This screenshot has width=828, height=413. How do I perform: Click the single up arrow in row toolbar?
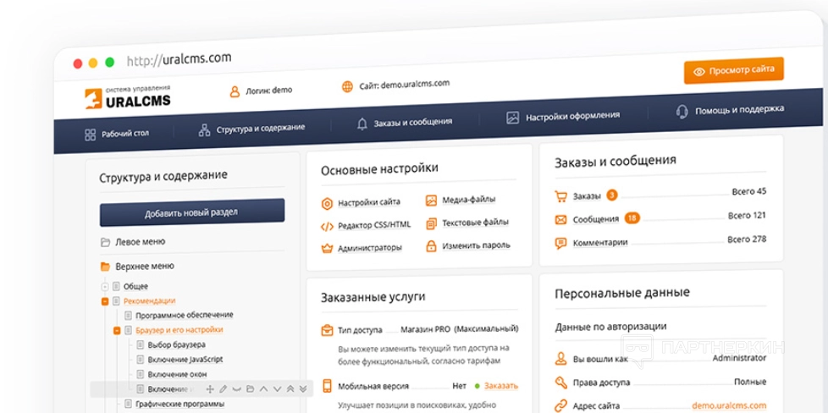(x=263, y=389)
